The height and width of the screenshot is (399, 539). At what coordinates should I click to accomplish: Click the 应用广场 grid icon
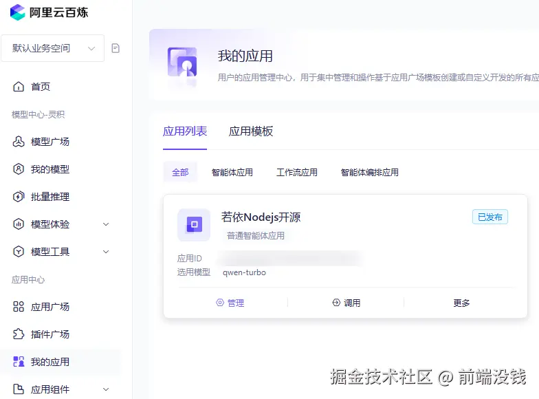[19, 307]
